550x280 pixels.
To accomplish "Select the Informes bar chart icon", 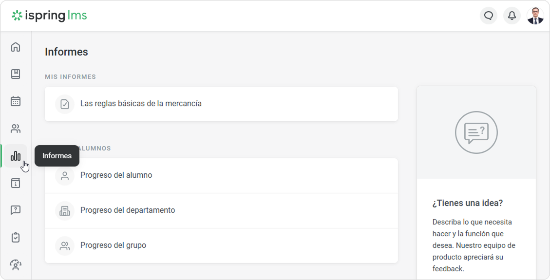I will point(16,156).
